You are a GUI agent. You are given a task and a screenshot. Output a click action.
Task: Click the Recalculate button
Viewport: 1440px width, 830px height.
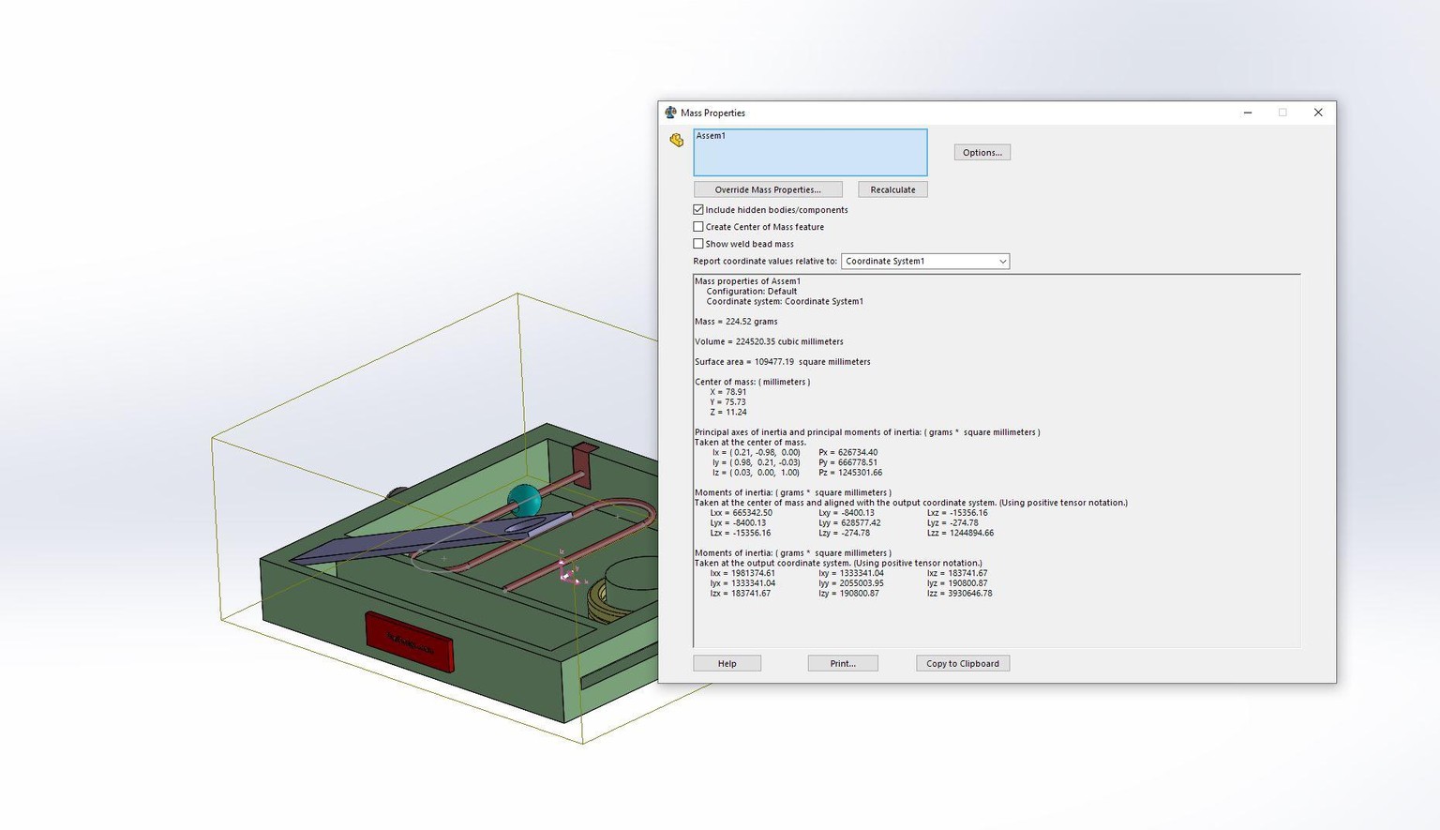[x=892, y=189]
